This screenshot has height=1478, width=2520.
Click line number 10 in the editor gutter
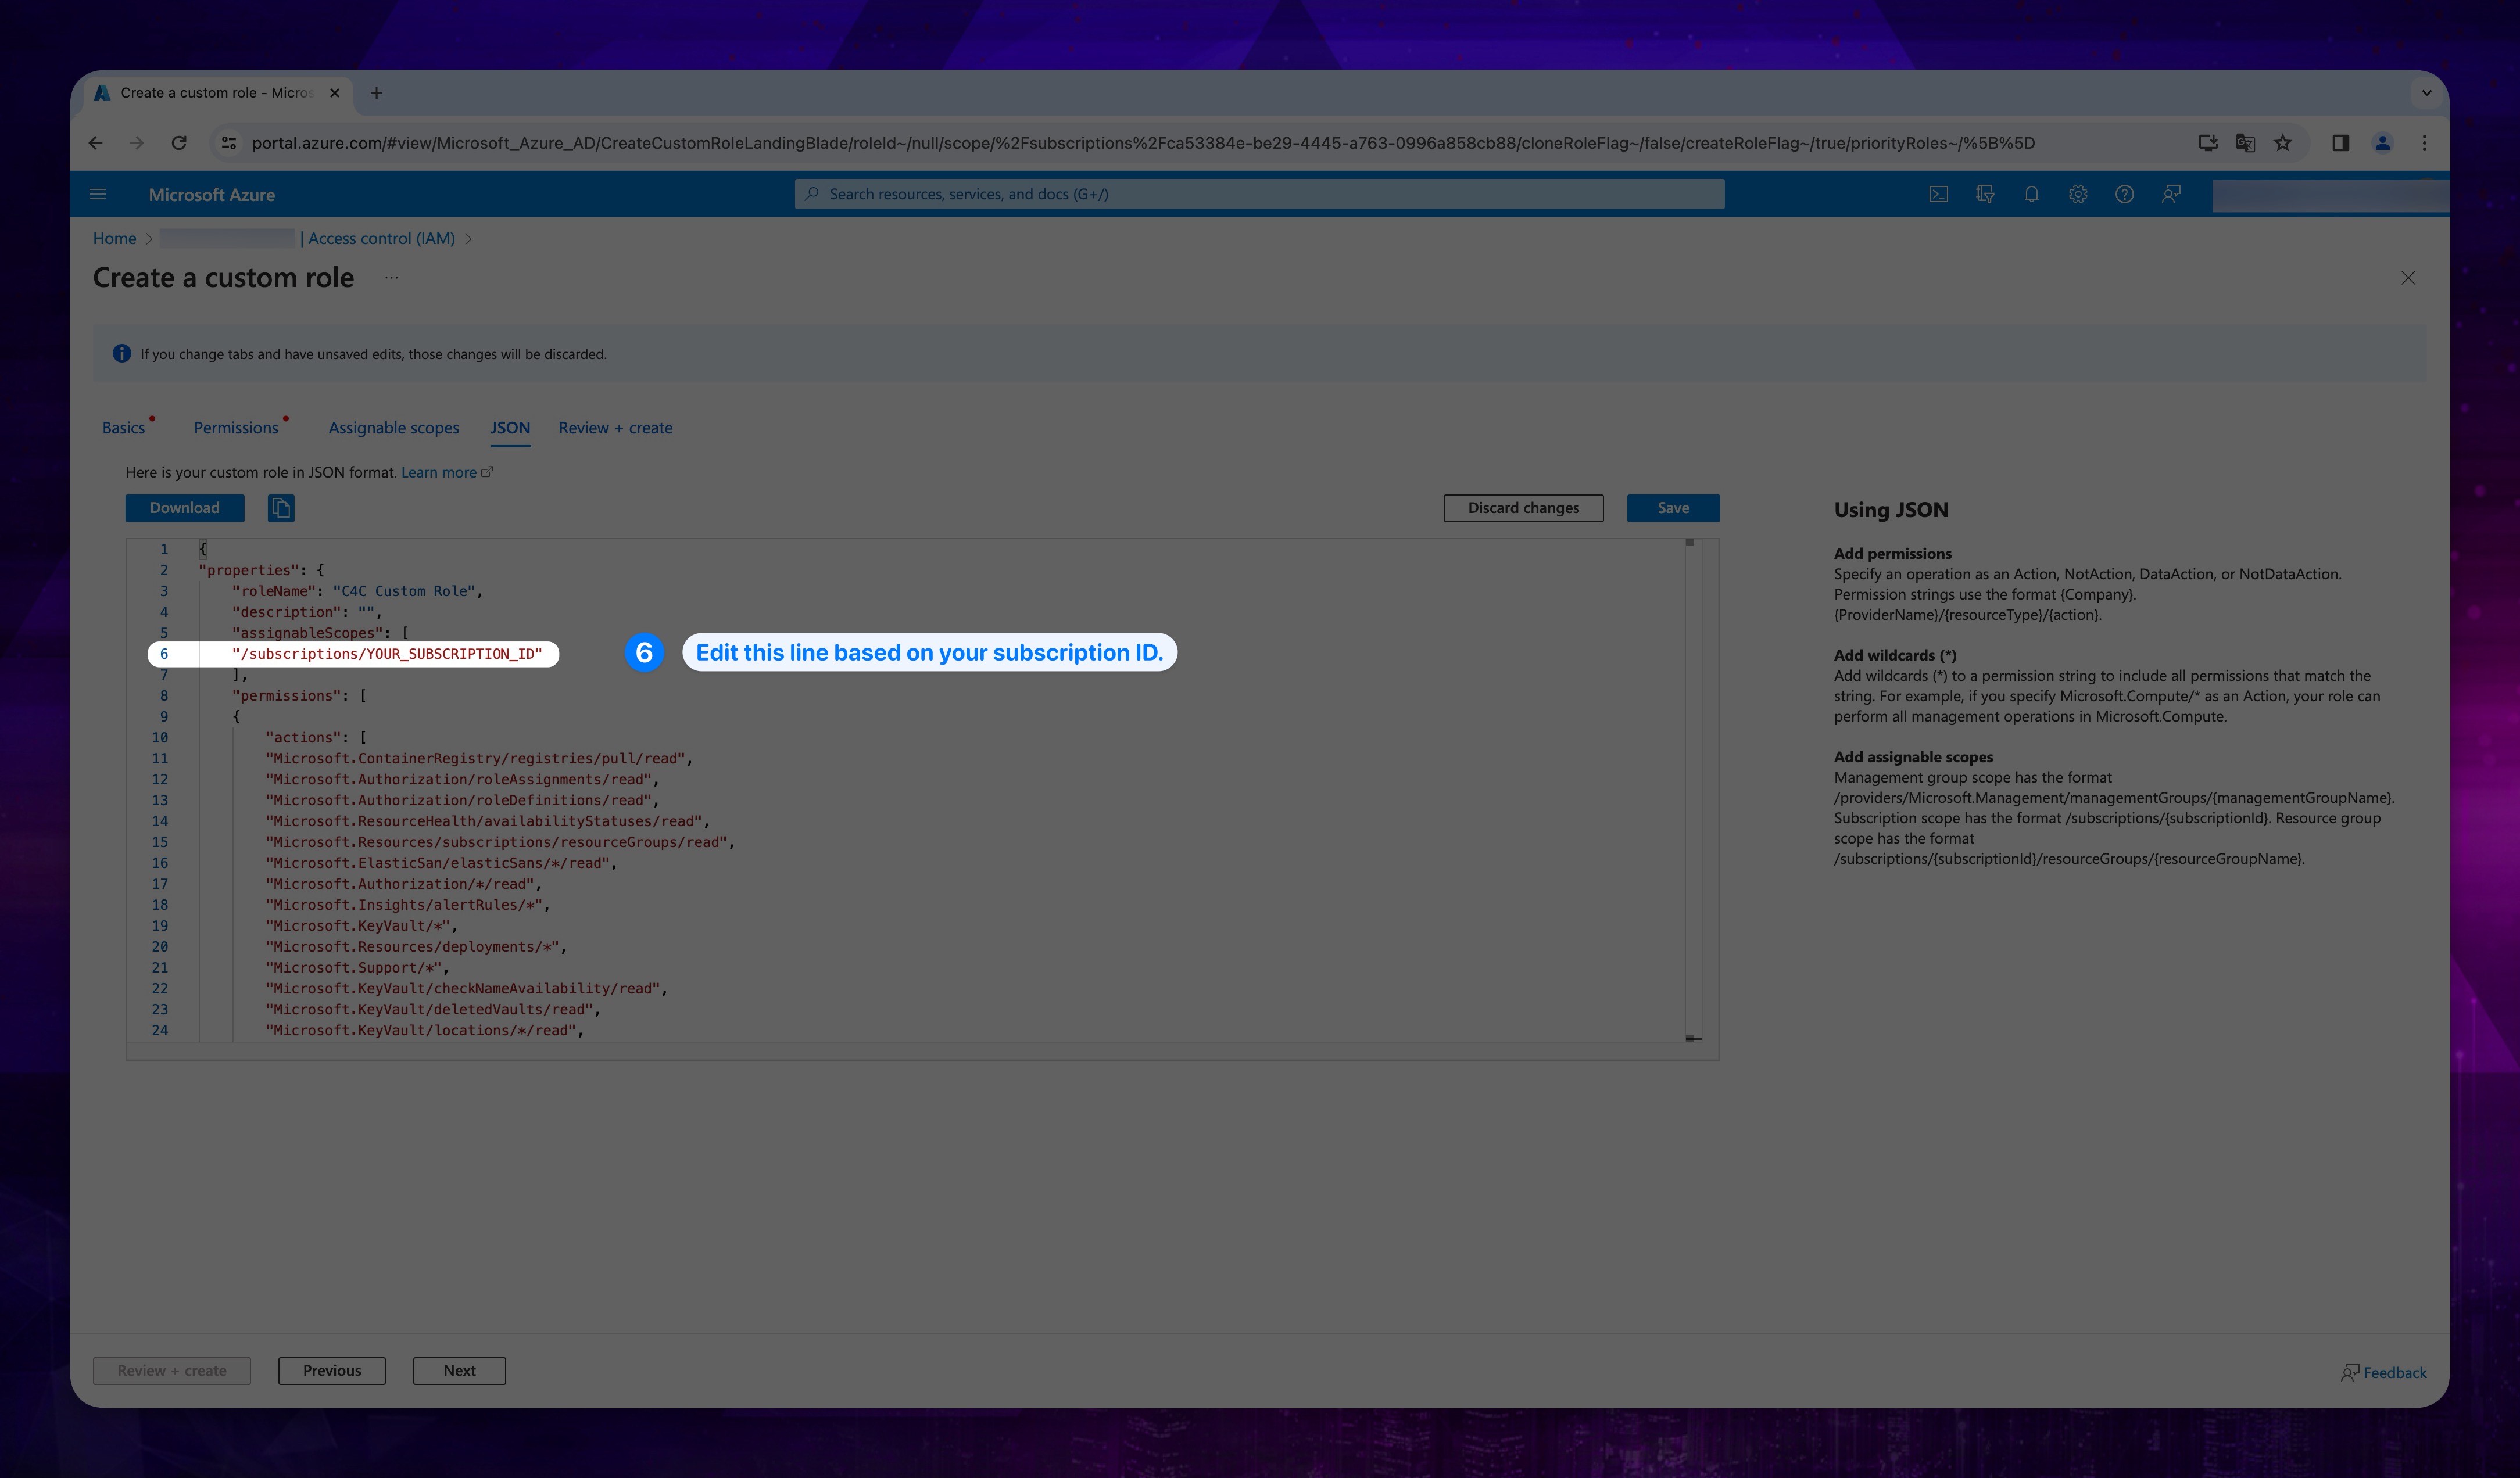tap(160, 737)
